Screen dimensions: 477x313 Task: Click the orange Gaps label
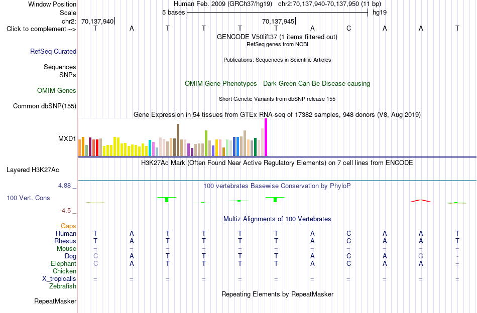coord(68,226)
